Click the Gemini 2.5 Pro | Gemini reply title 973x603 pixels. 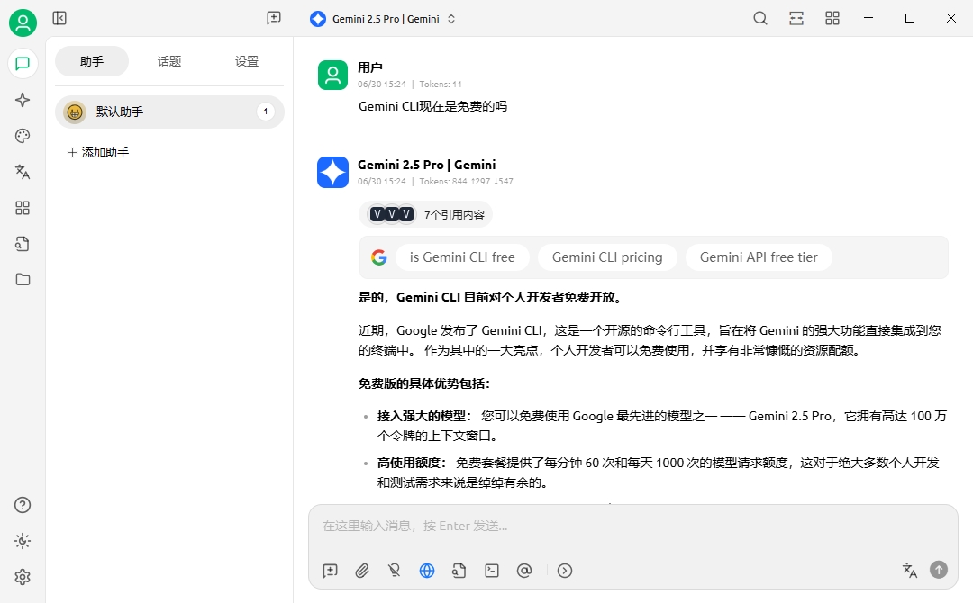(427, 165)
